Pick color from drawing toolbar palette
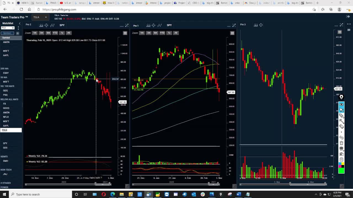 (x=341, y=165)
